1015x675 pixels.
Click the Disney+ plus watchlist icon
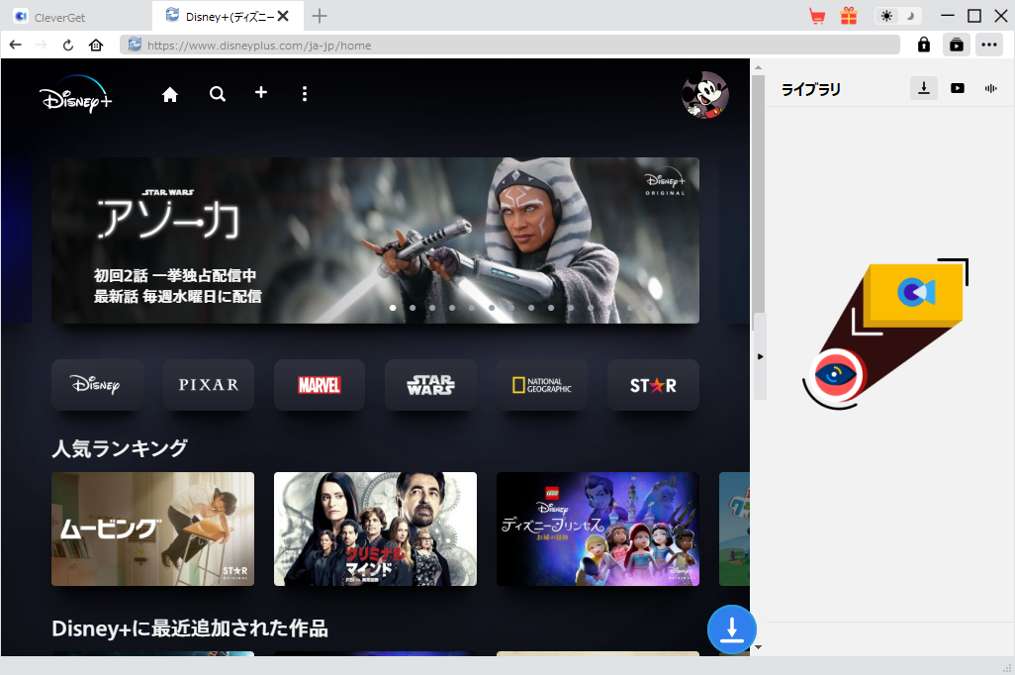click(x=261, y=93)
